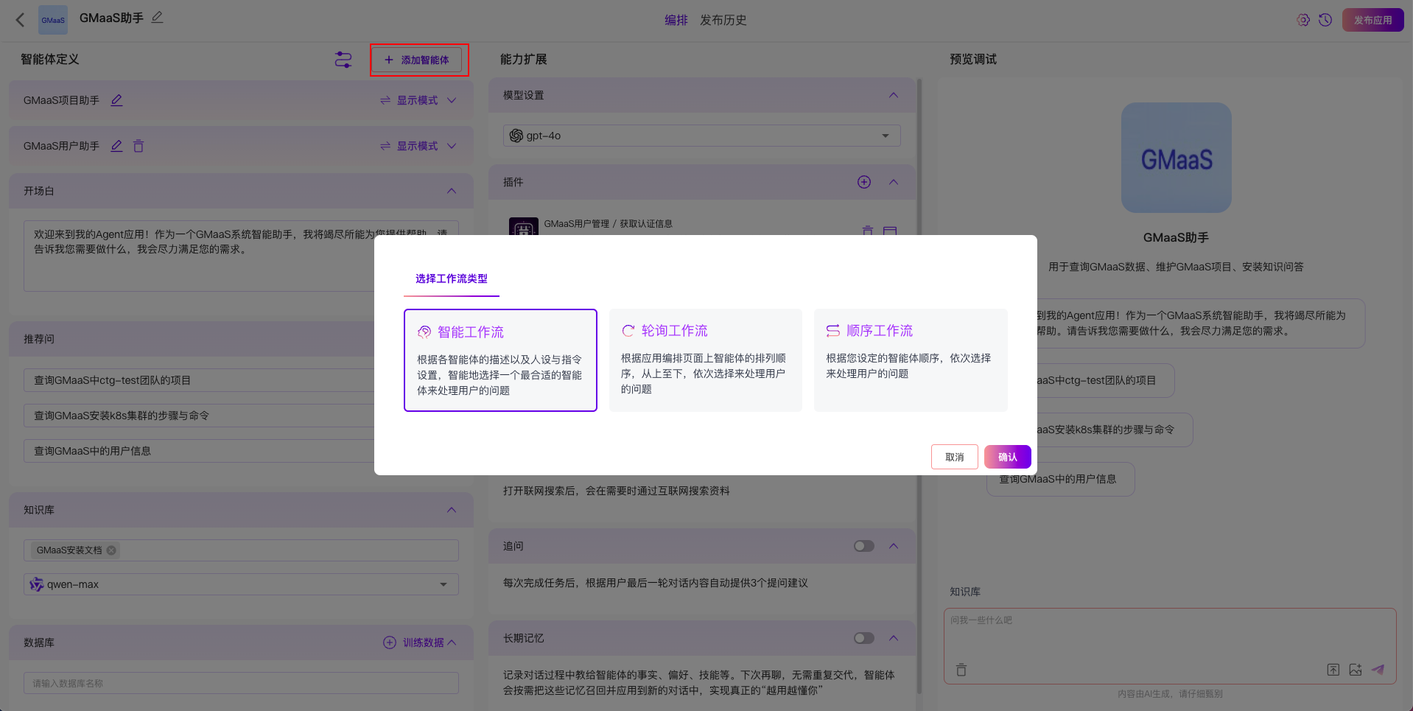Click the 训练数据 plus icon in 数据库
Screen dimensions: 1413x711
[390, 642]
